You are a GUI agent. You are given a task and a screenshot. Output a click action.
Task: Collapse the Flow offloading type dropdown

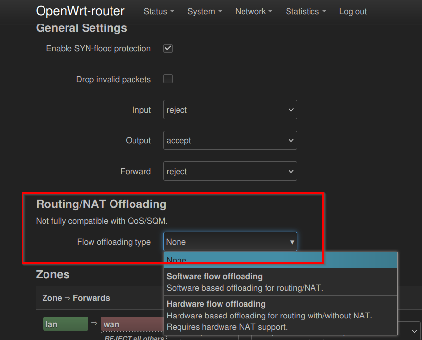pos(230,242)
